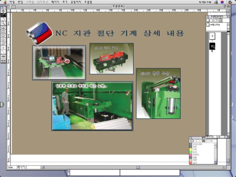Screen dimensions: 236x177
Task: Open the 보기 (View) menu
Action: [x=65, y=2]
